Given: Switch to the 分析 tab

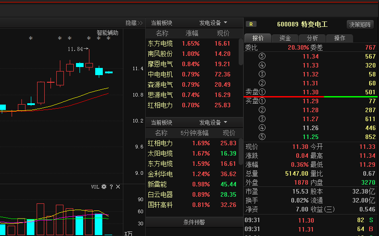Looking at the screenshot, I should (312, 38).
